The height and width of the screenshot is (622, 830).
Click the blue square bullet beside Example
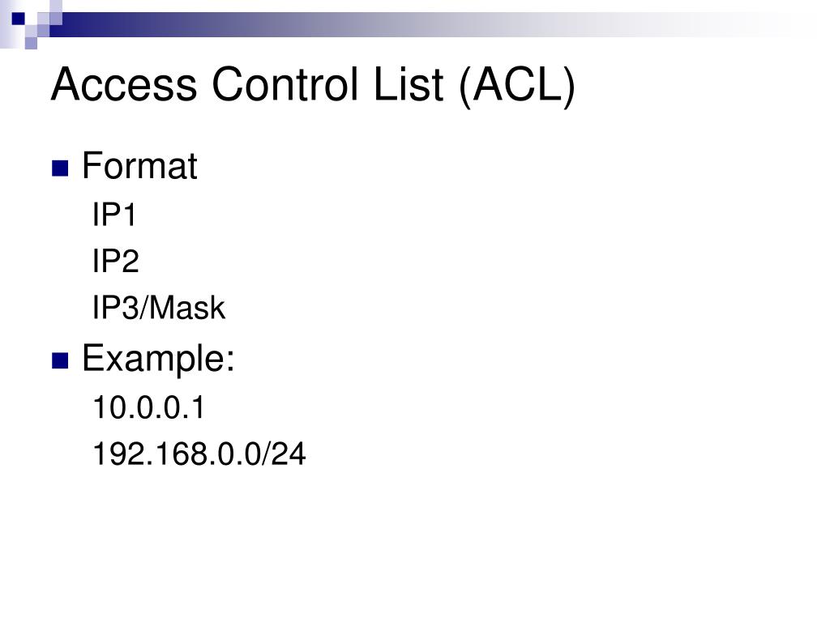coord(60,360)
